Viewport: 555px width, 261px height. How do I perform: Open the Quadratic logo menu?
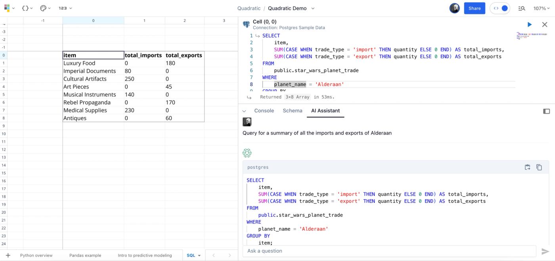10,8
